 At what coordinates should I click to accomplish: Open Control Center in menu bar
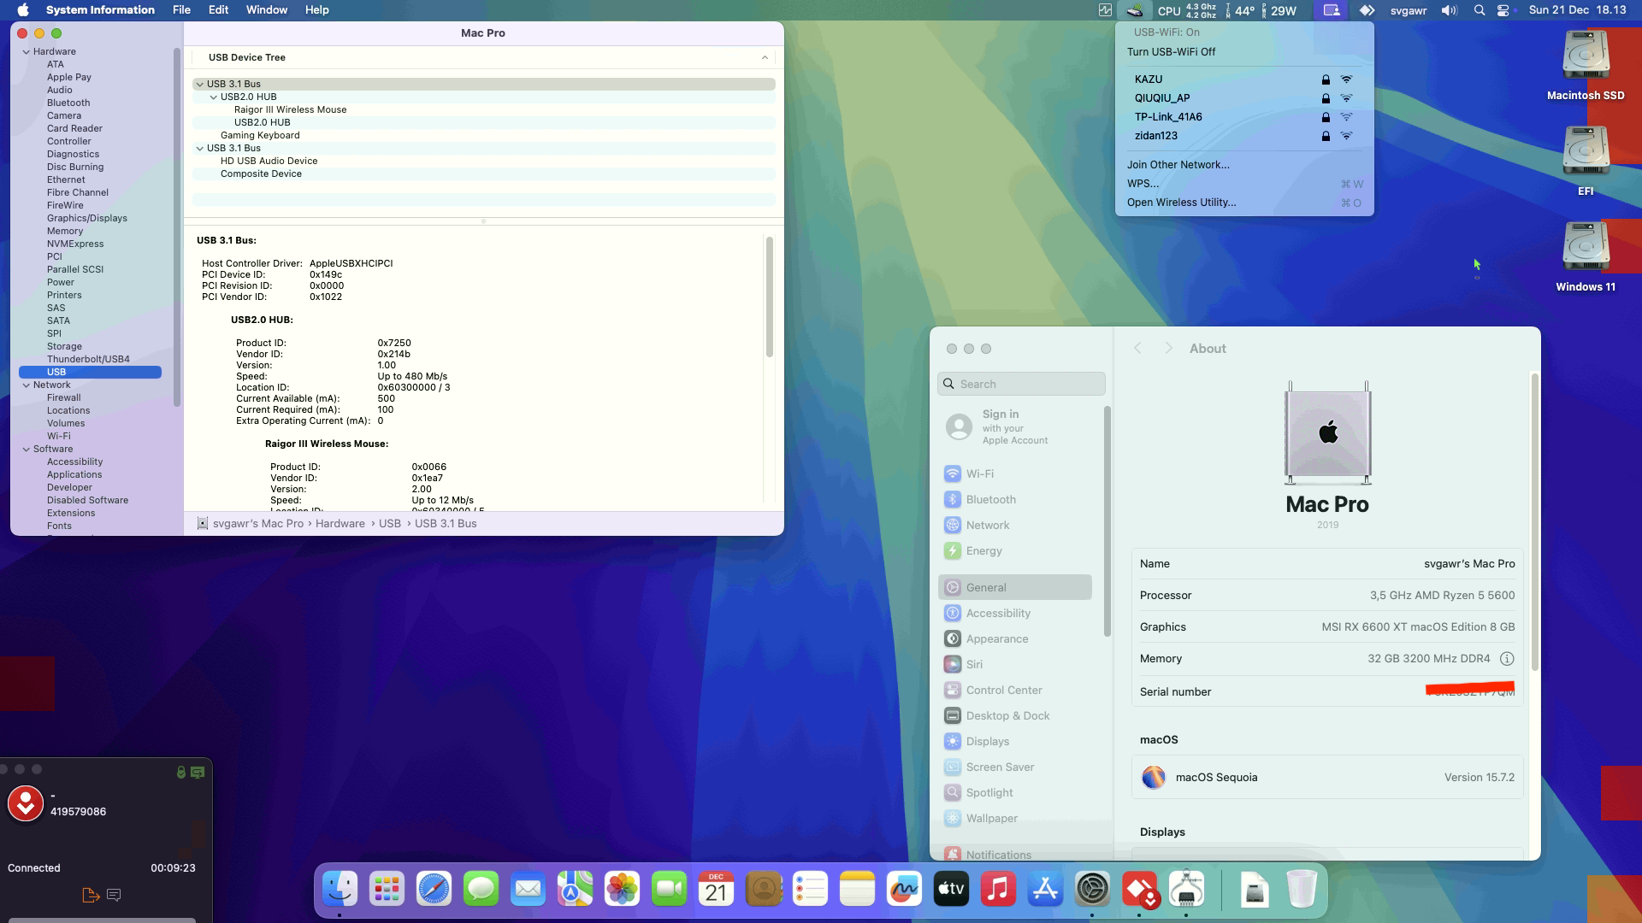click(x=1503, y=10)
